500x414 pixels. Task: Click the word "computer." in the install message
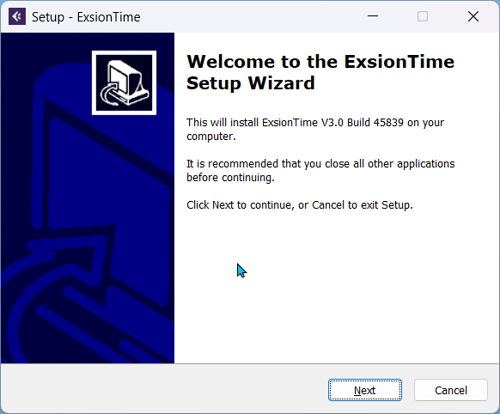pyautogui.click(x=211, y=137)
